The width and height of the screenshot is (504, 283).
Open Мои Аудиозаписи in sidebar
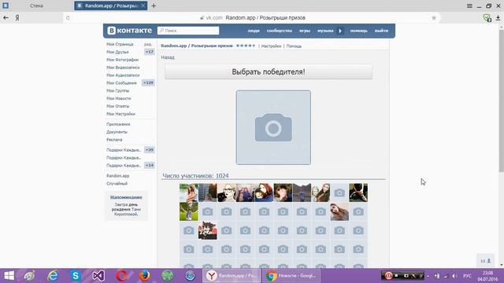click(x=123, y=75)
